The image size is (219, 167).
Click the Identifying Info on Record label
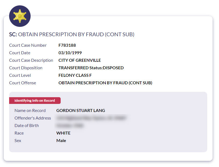click(35, 101)
